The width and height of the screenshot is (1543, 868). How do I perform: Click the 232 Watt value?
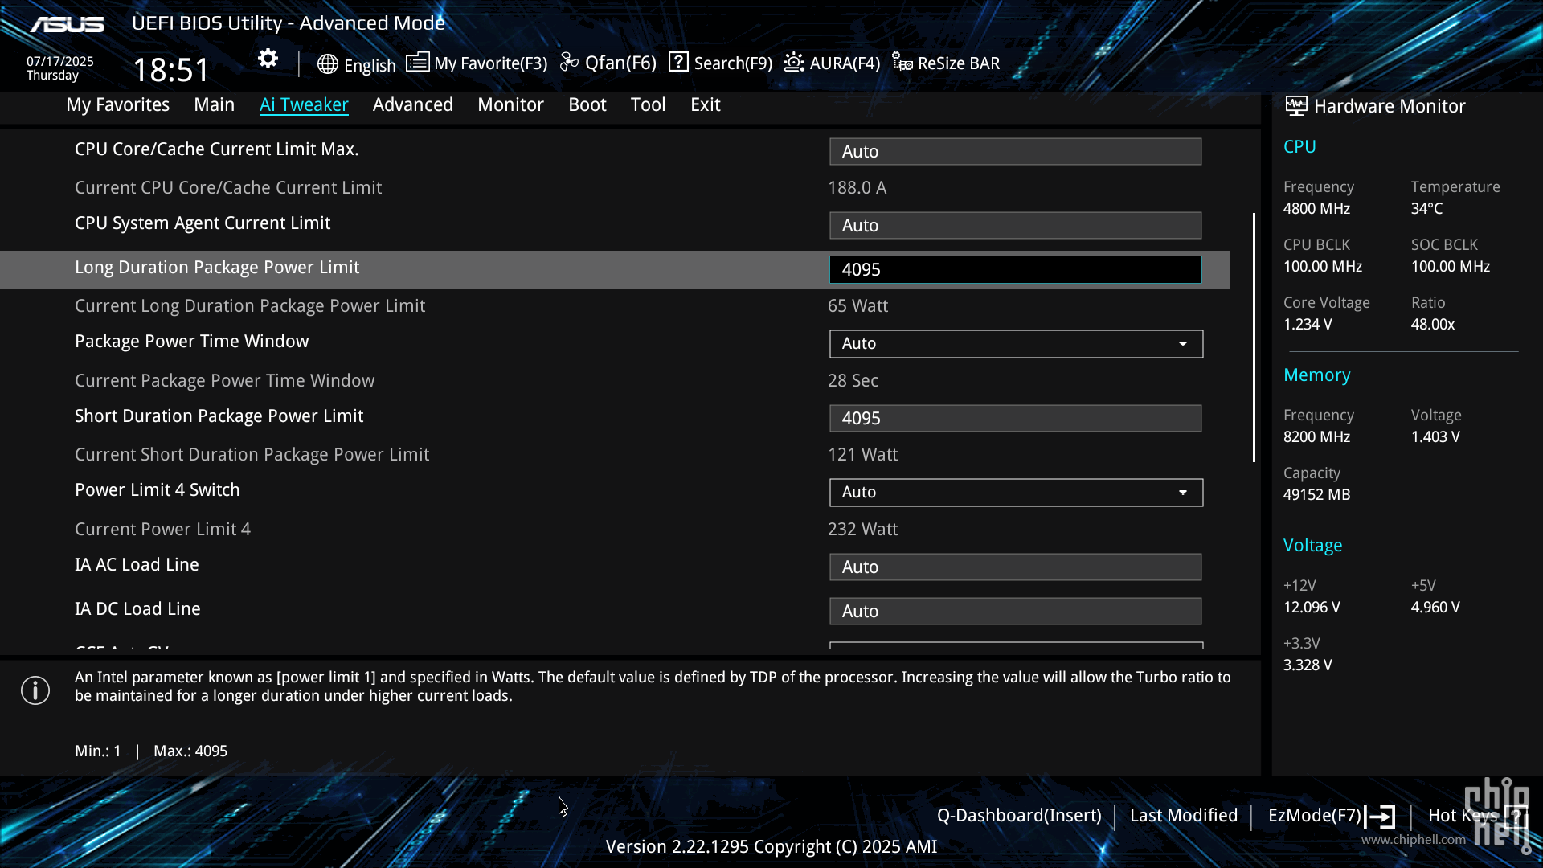pyautogui.click(x=862, y=530)
